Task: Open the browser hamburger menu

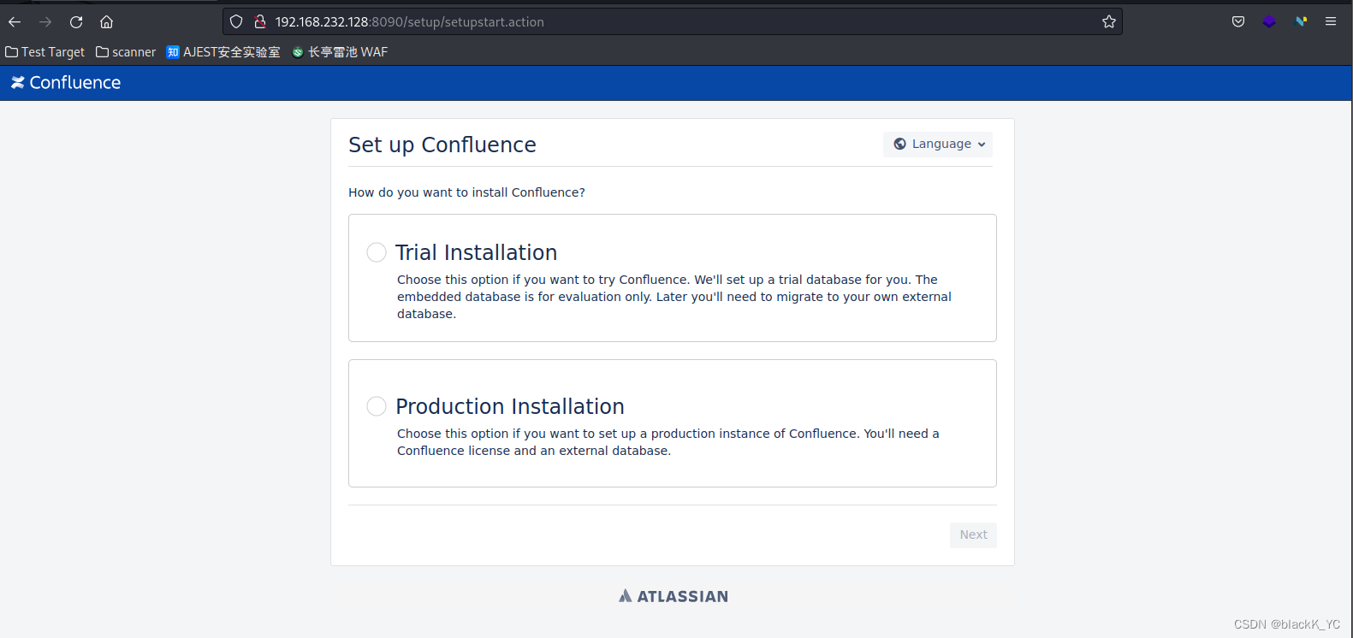Action: click(1331, 22)
